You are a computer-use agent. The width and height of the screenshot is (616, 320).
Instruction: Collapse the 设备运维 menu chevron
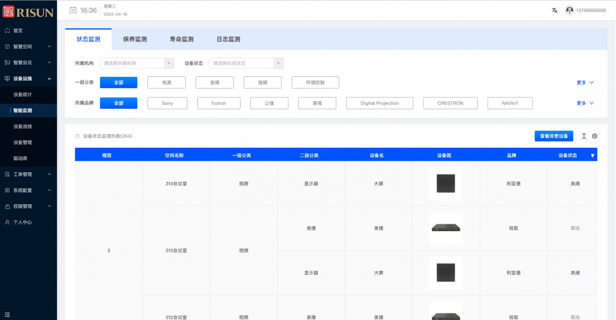(49, 79)
